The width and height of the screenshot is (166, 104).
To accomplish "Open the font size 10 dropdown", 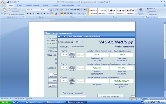I will [x=48, y=10].
